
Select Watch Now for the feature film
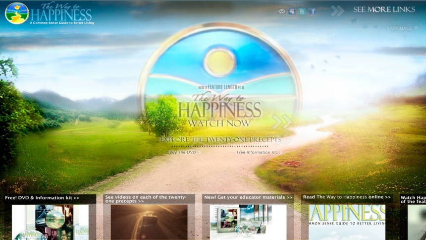219,123
